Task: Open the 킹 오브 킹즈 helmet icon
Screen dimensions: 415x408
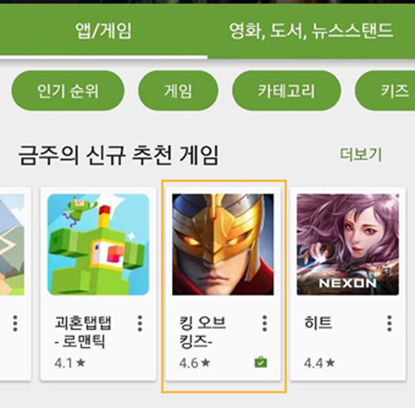Action: [x=223, y=244]
